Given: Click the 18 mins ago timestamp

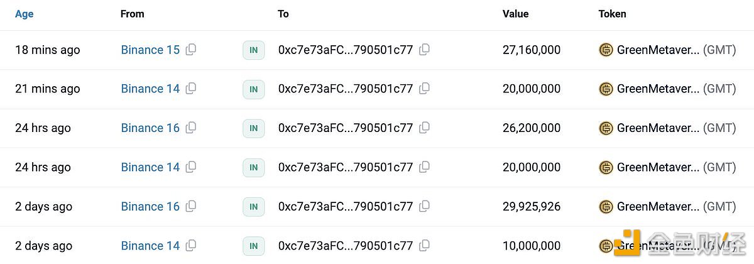Looking at the screenshot, I should click(x=48, y=50).
